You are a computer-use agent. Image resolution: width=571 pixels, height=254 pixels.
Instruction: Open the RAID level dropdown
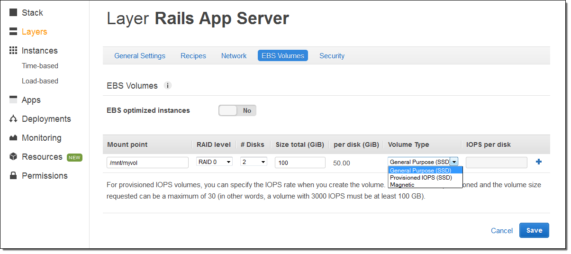(x=215, y=162)
